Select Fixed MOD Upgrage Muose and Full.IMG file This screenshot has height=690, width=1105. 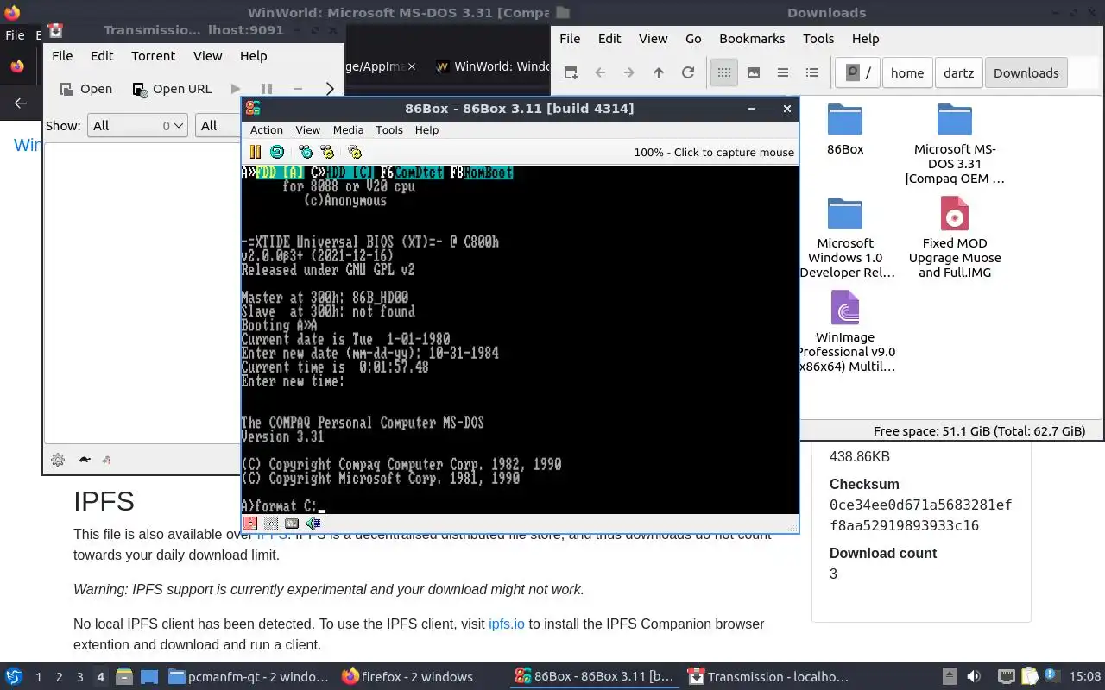[955, 238]
